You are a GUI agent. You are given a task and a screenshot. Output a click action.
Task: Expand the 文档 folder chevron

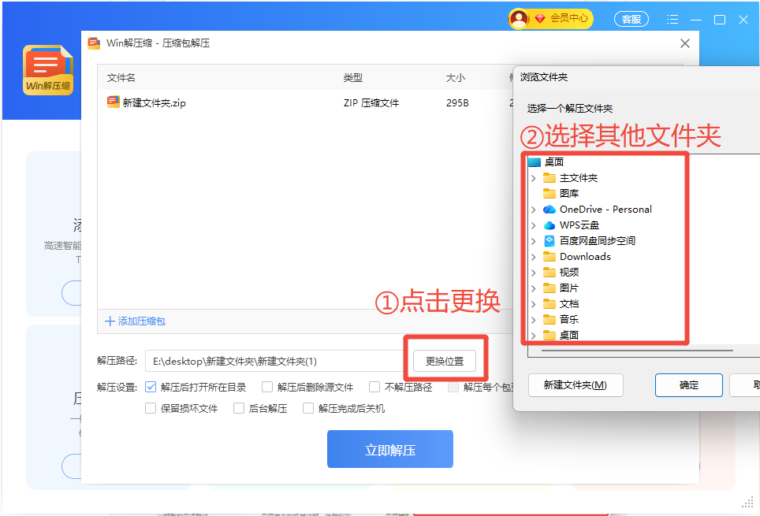click(534, 304)
